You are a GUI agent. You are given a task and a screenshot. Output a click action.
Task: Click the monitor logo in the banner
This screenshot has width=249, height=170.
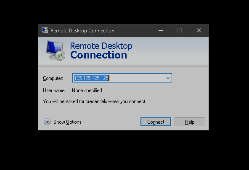(56, 50)
